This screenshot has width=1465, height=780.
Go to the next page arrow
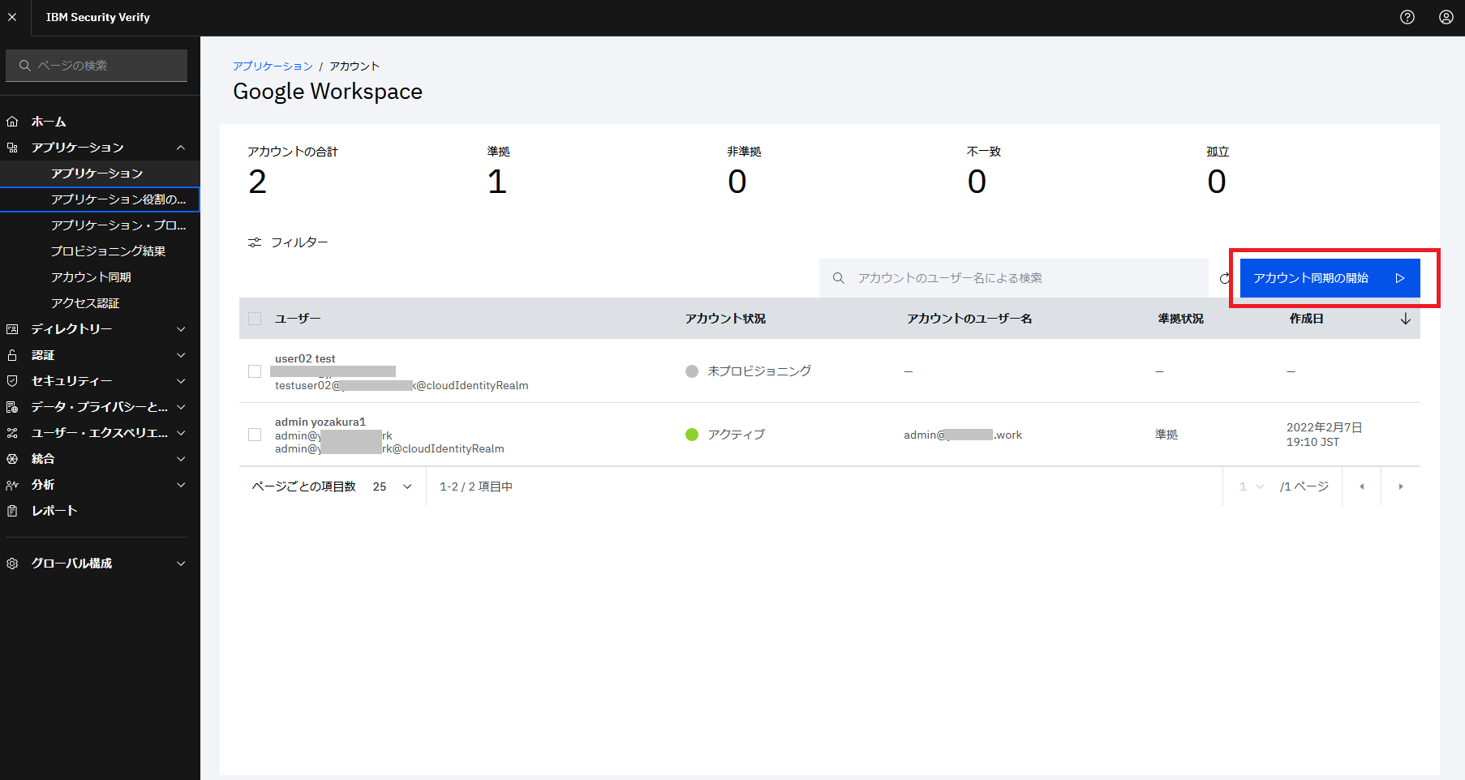pyautogui.click(x=1401, y=486)
